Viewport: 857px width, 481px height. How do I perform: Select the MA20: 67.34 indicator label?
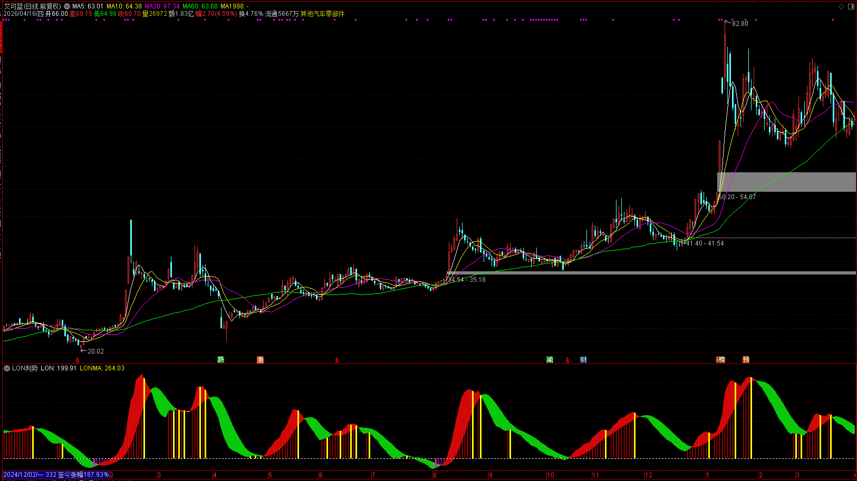coord(162,6)
